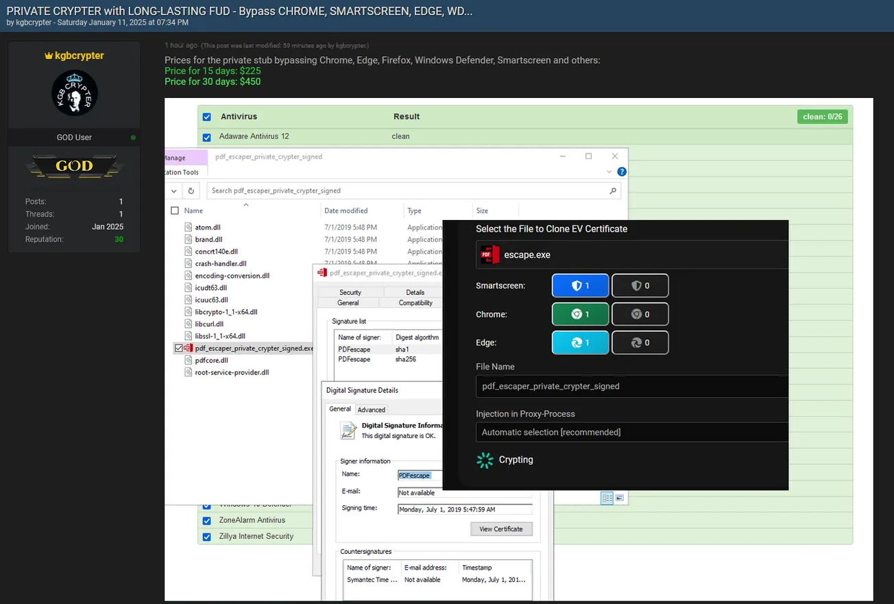Click the blue help icon in Explorer
894x604 pixels.
pos(621,172)
